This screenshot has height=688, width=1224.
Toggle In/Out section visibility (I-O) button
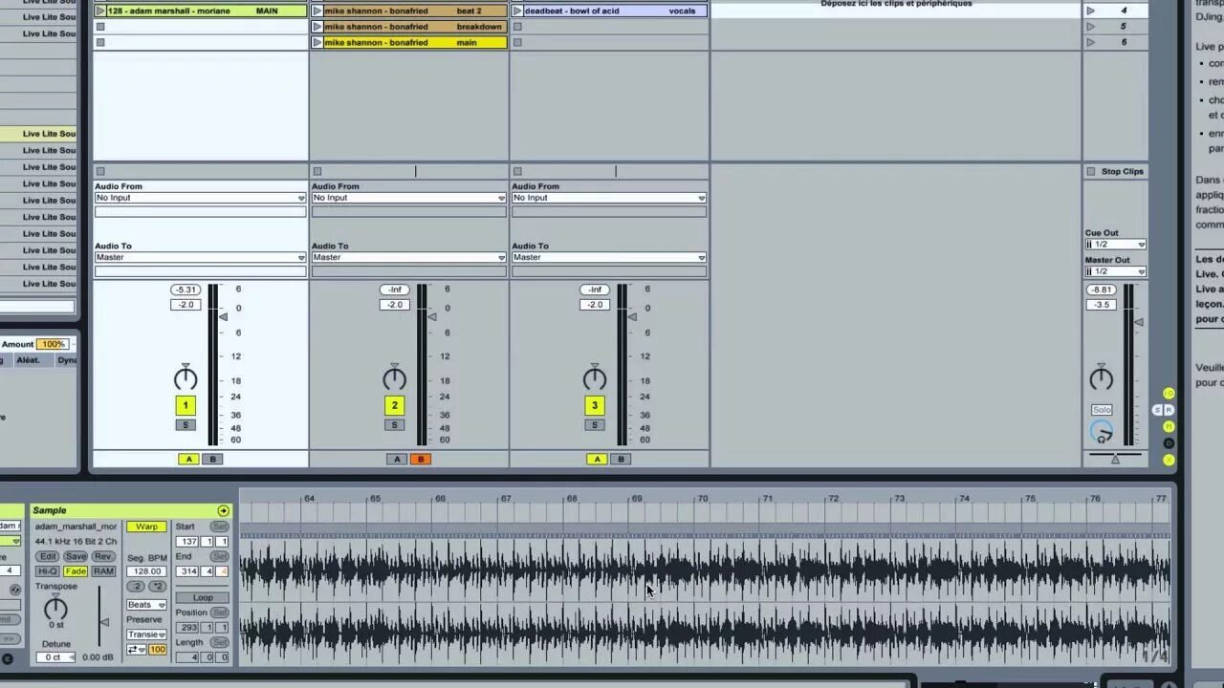click(1169, 394)
